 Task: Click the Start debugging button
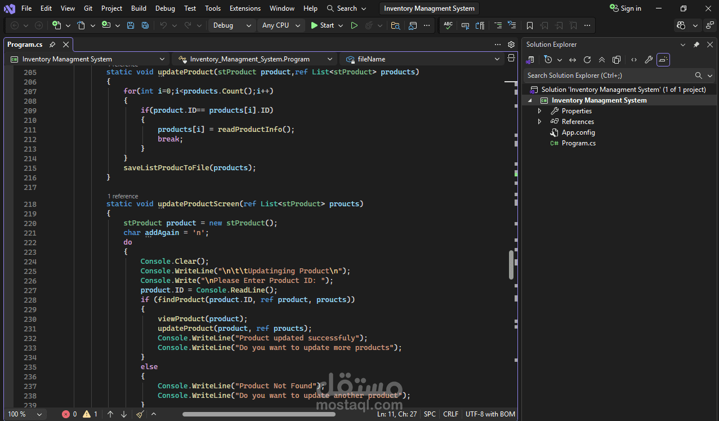pyautogui.click(x=323, y=25)
